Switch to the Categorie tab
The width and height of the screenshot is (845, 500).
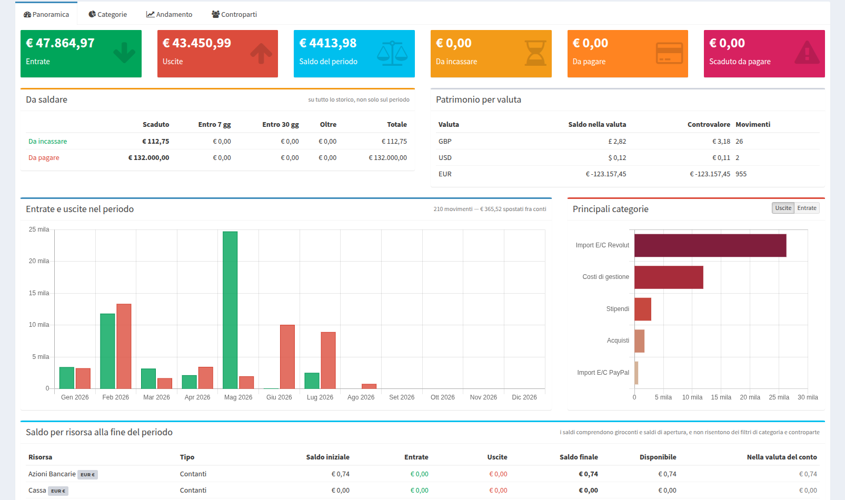pos(108,14)
